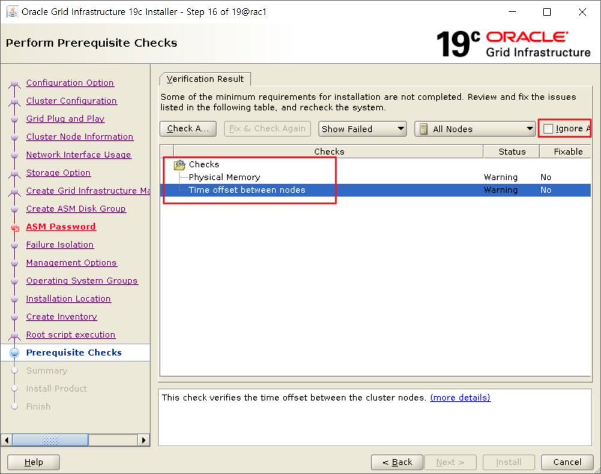Image resolution: width=601 pixels, height=474 pixels.
Task: Maximize the installer window
Action: pyautogui.click(x=547, y=12)
